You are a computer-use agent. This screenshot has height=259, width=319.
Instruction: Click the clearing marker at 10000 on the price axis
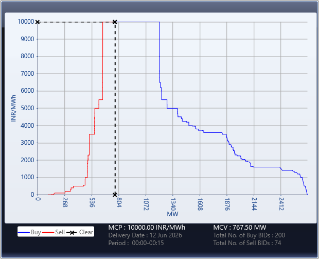coord(38,22)
